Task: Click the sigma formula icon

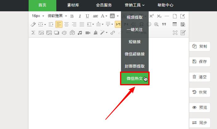Action: point(33,33)
